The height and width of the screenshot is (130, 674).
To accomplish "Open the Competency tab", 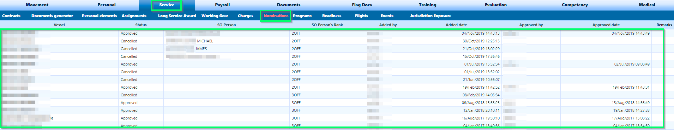I will (x=575, y=5).
